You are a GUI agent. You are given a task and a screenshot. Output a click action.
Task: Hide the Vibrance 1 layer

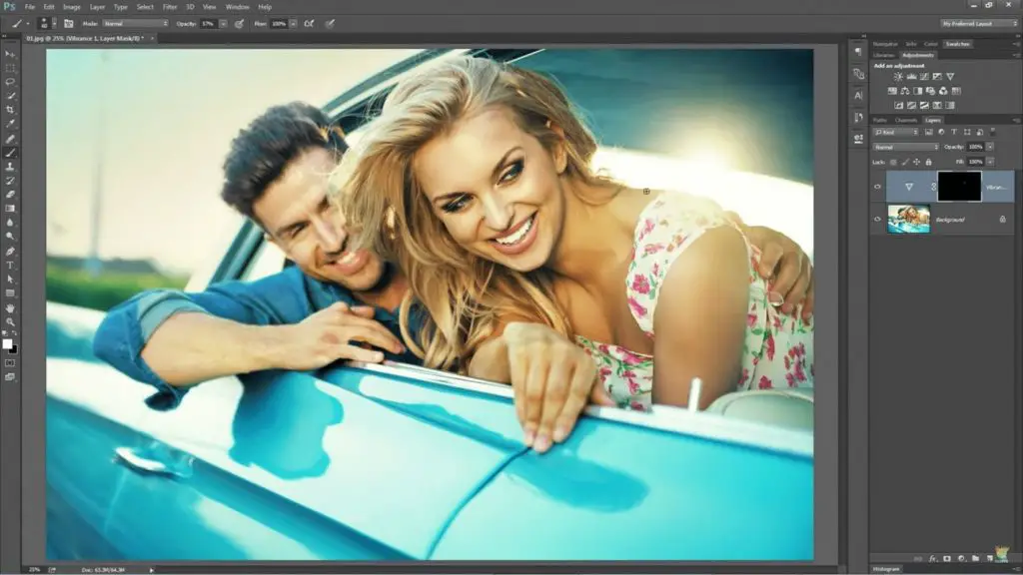coord(878,187)
